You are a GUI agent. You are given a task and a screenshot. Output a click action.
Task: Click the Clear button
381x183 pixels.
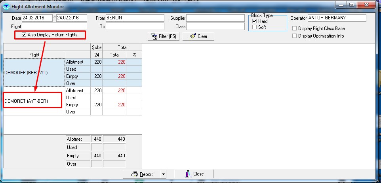click(198, 36)
